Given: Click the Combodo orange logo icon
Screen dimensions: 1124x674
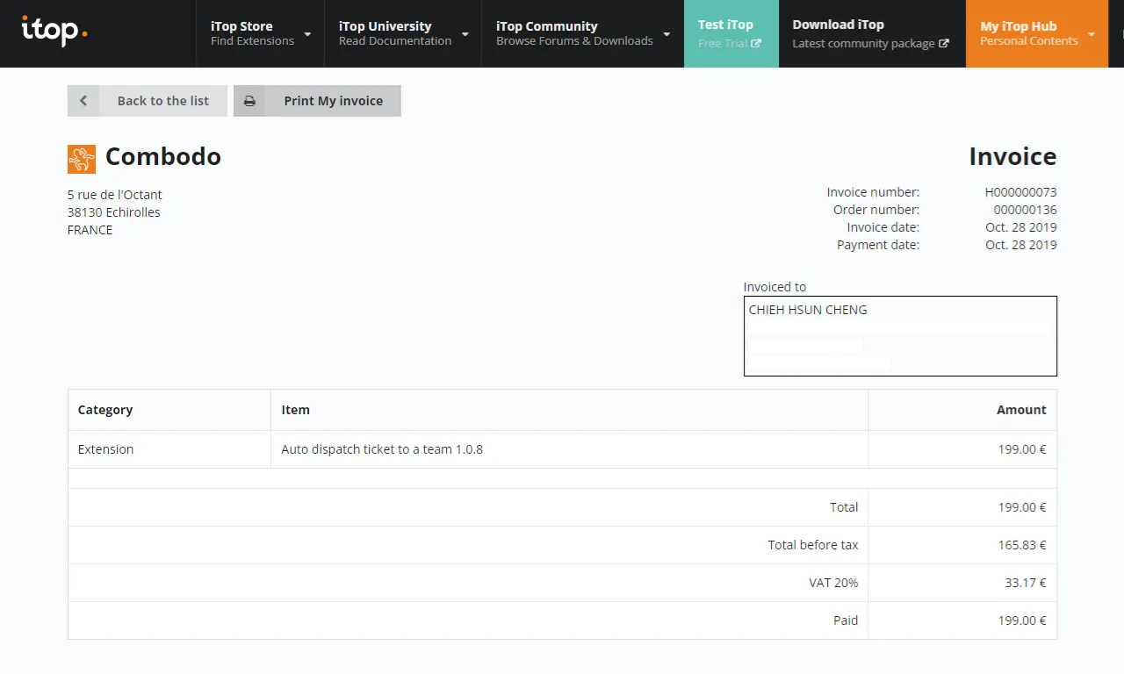Looking at the screenshot, I should tap(82, 159).
